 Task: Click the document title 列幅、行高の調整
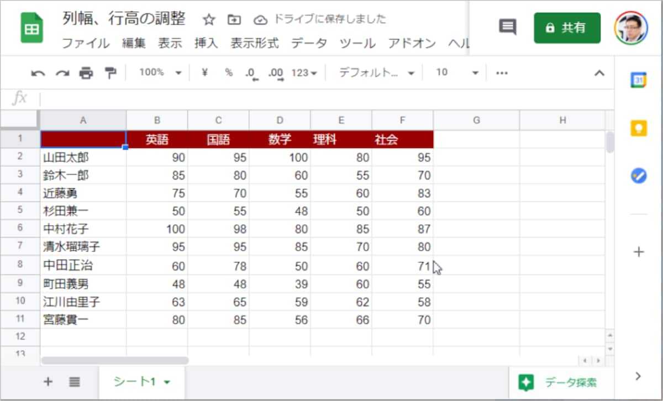(x=124, y=19)
